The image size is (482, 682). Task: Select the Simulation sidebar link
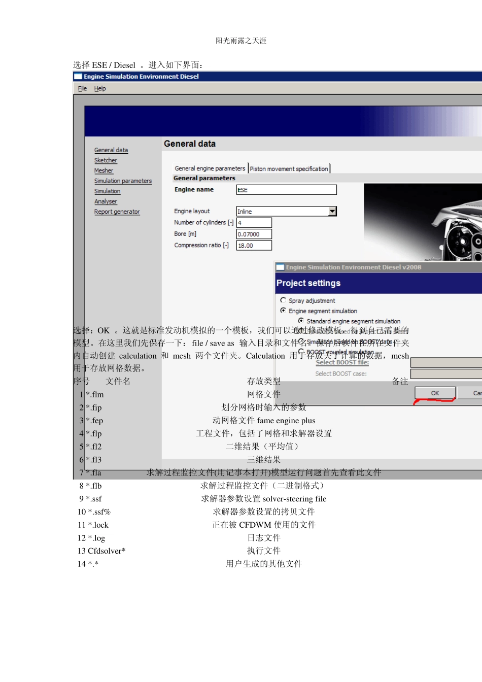pos(107,191)
